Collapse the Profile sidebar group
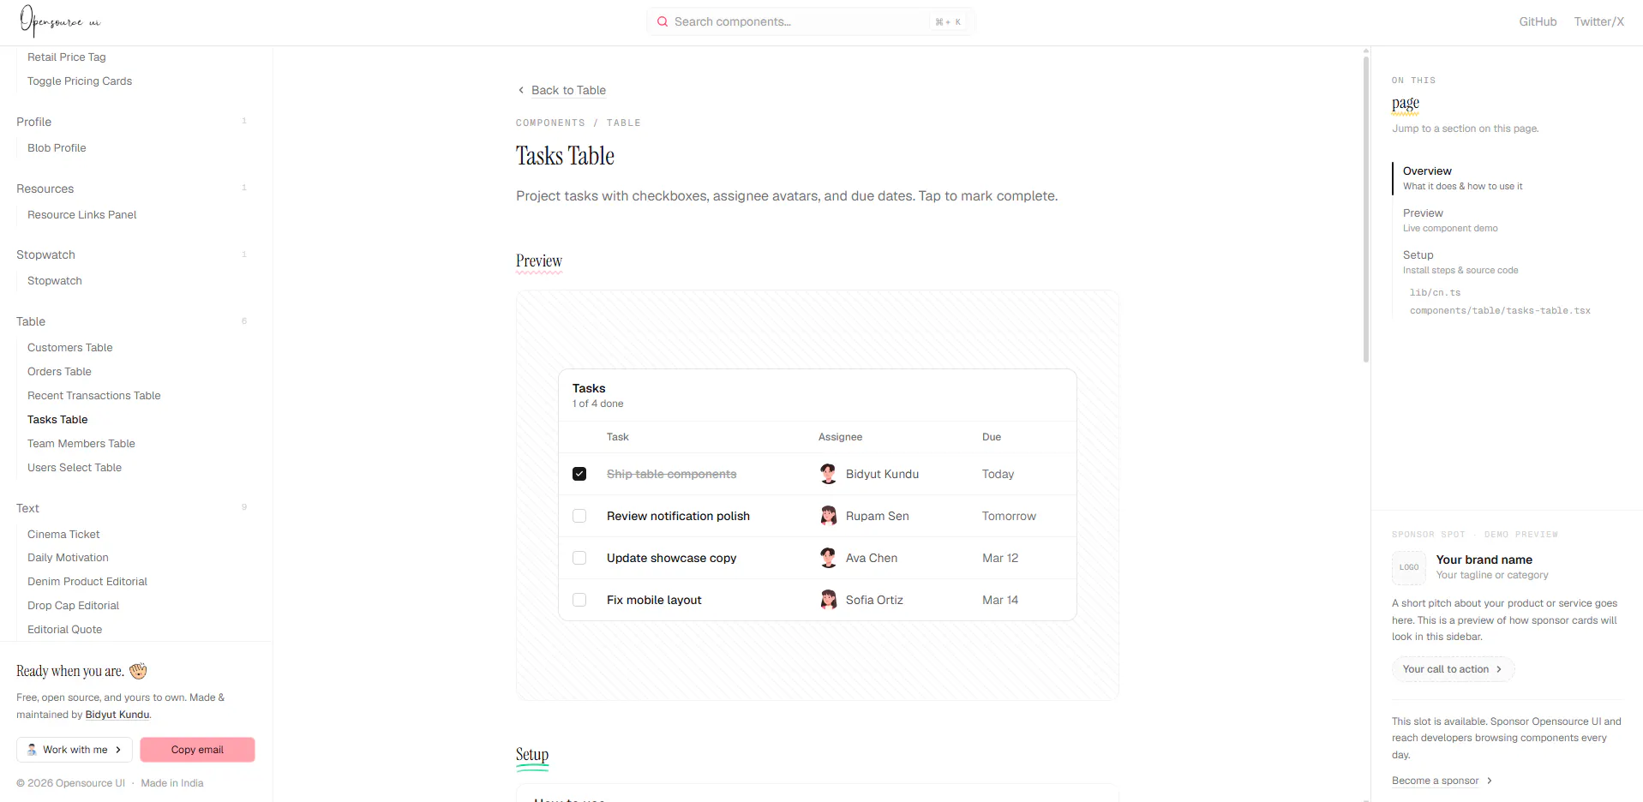This screenshot has width=1643, height=802. click(131, 122)
